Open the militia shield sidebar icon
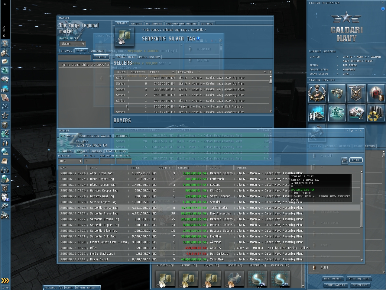This screenshot has width=386, height=290. coord(5,188)
